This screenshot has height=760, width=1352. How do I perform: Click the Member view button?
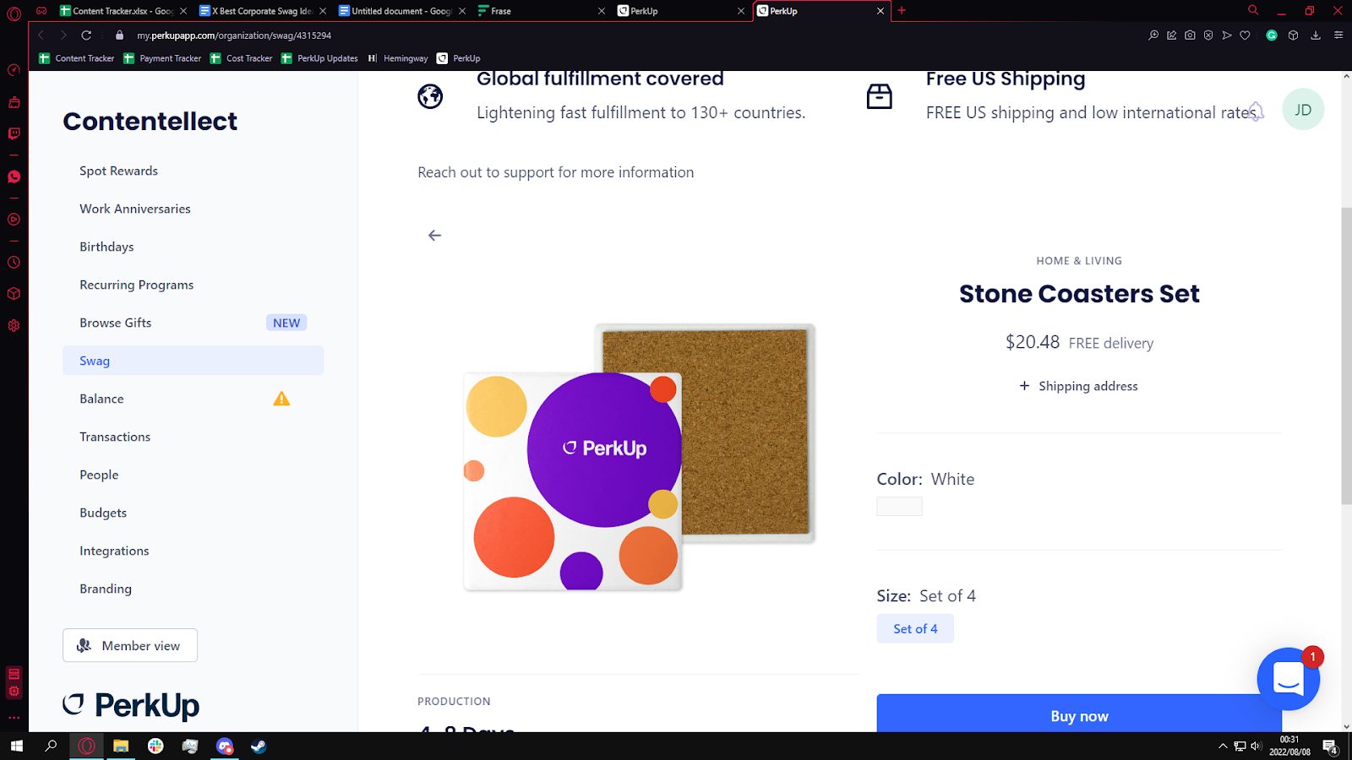130,645
